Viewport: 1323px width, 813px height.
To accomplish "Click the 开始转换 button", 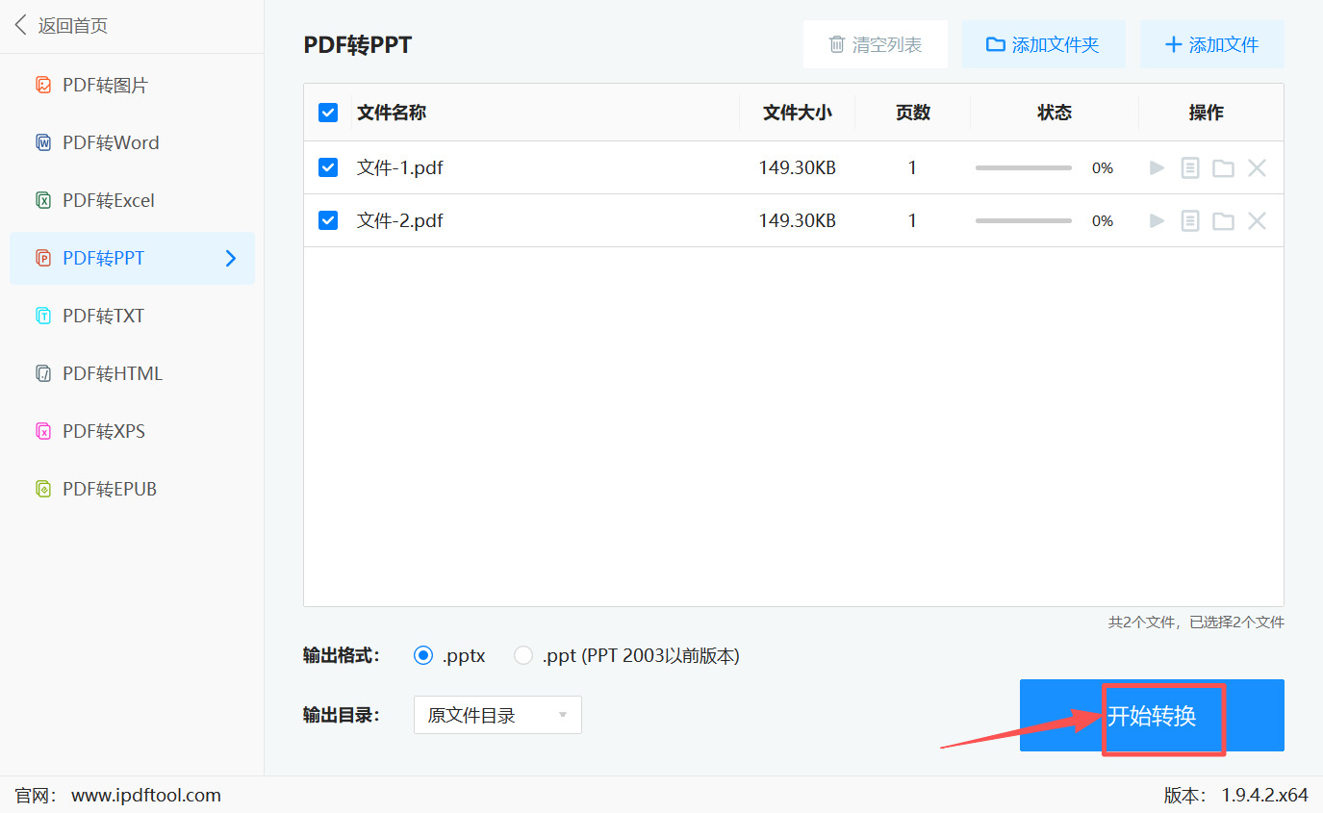I will pos(1152,716).
